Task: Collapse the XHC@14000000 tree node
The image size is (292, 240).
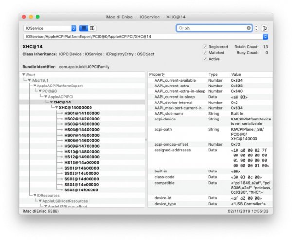Action: click(x=56, y=107)
